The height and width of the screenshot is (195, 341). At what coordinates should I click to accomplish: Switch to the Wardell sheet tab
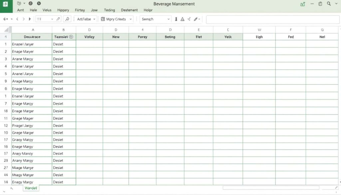pyautogui.click(x=31, y=188)
